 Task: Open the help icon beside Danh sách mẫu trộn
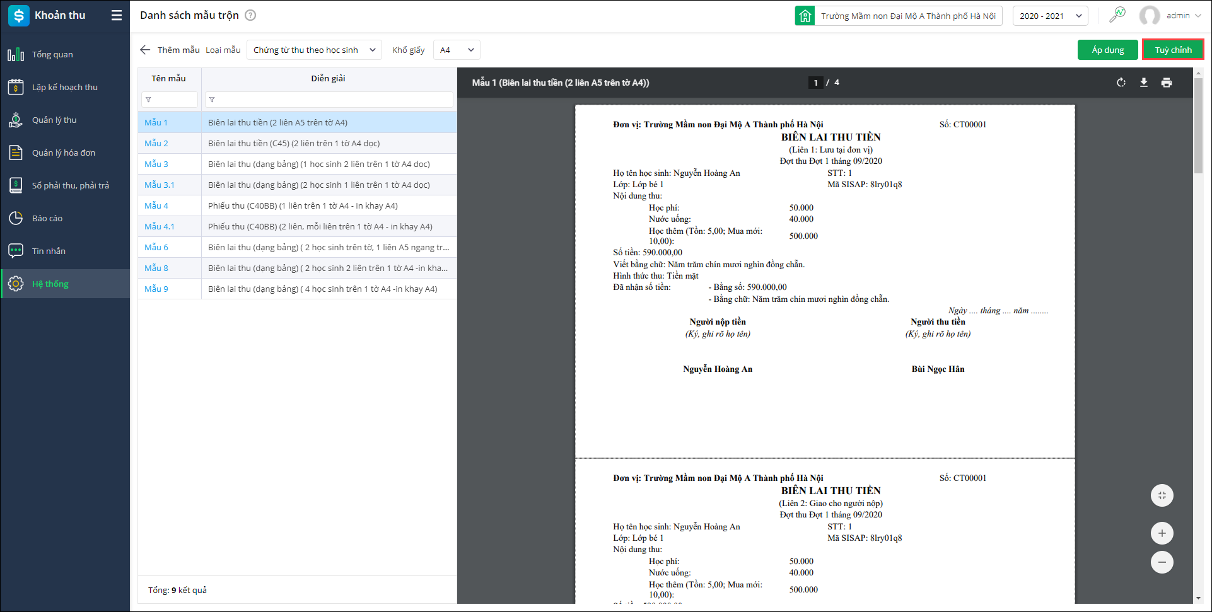(250, 15)
